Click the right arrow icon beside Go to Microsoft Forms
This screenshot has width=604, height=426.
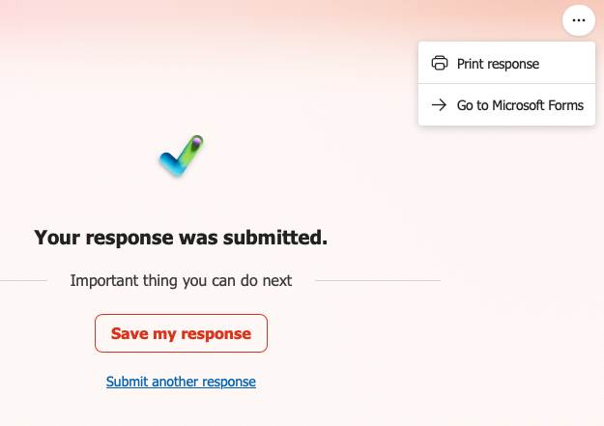440,105
